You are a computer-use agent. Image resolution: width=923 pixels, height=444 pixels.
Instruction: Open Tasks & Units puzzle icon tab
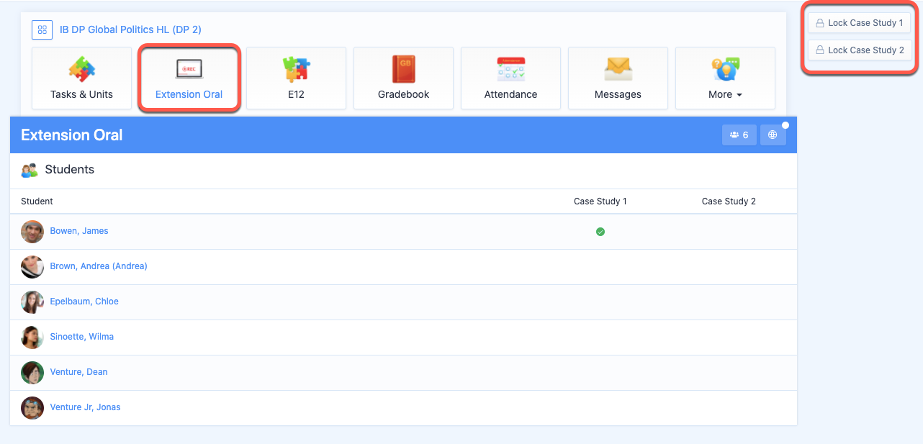(x=81, y=78)
